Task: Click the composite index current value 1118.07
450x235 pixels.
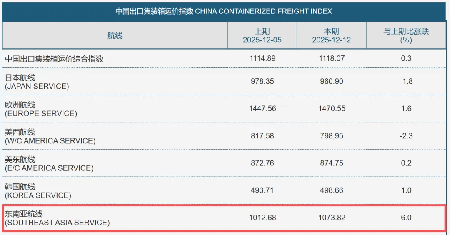Action: pyautogui.click(x=332, y=58)
